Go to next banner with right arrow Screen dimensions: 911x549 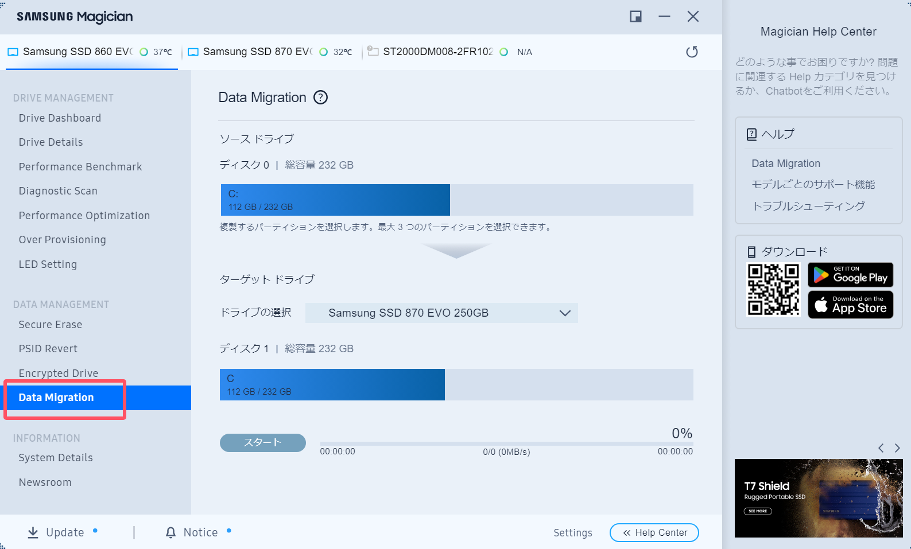click(897, 448)
